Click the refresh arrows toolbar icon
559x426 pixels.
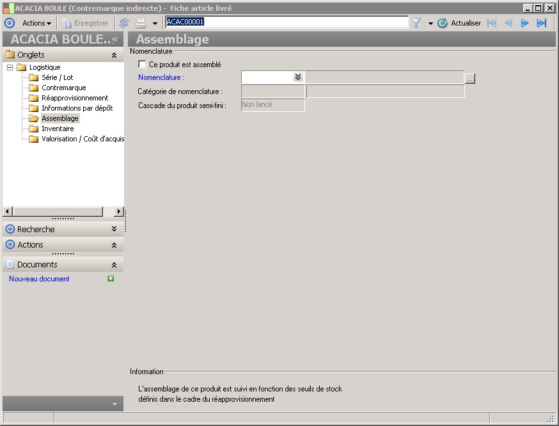click(124, 23)
